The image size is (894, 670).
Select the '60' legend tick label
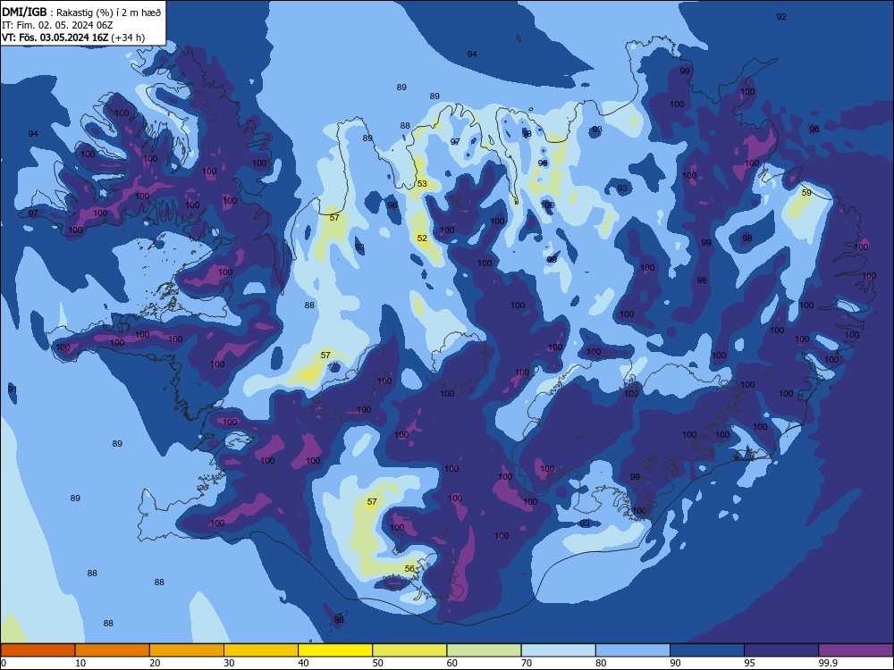coord(452,663)
